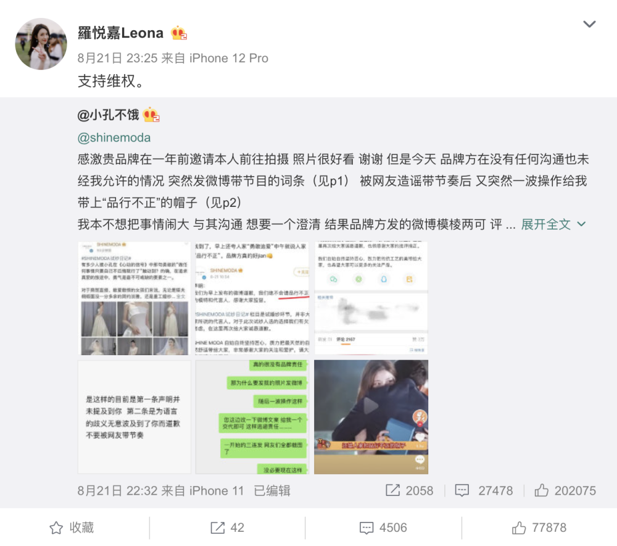Open the post options chevron menu
Screen dimensions: 617x546
[x=589, y=24]
